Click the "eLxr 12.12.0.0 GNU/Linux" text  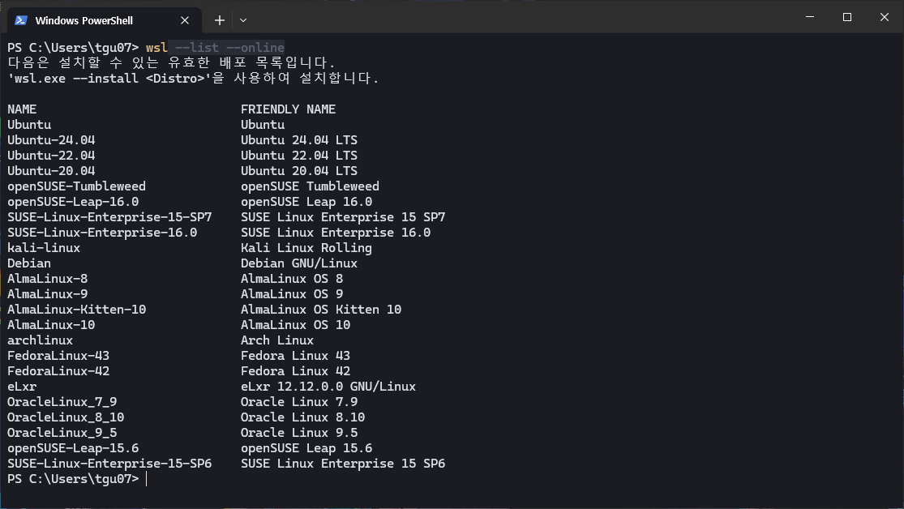[x=328, y=387]
